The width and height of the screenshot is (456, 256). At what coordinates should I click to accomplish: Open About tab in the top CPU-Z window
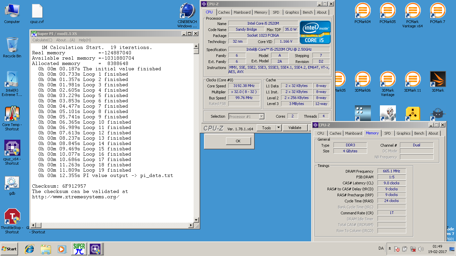click(x=322, y=12)
